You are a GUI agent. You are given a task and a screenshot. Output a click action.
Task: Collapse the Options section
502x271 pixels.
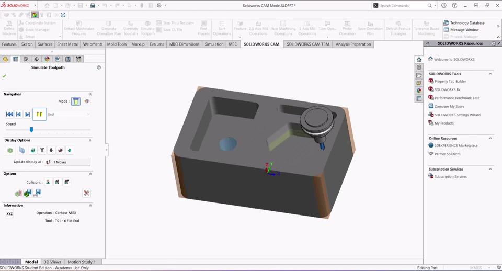click(90, 174)
